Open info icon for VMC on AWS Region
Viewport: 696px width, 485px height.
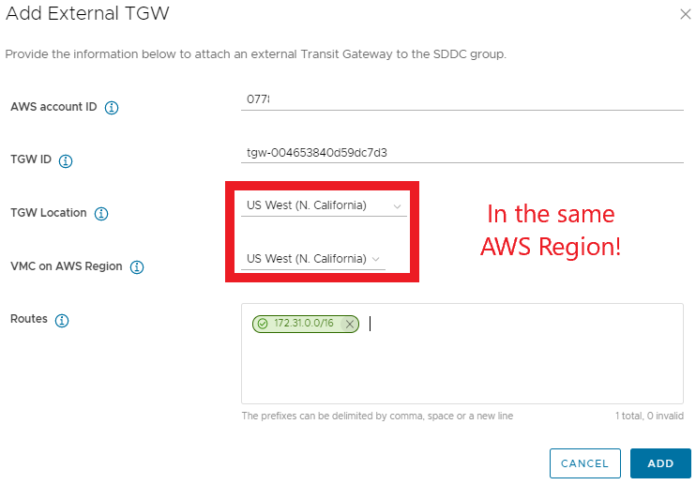coord(137,267)
